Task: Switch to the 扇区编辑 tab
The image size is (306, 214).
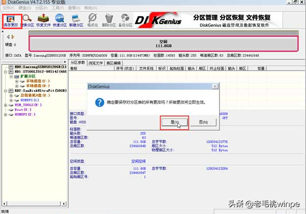Action: point(113,63)
